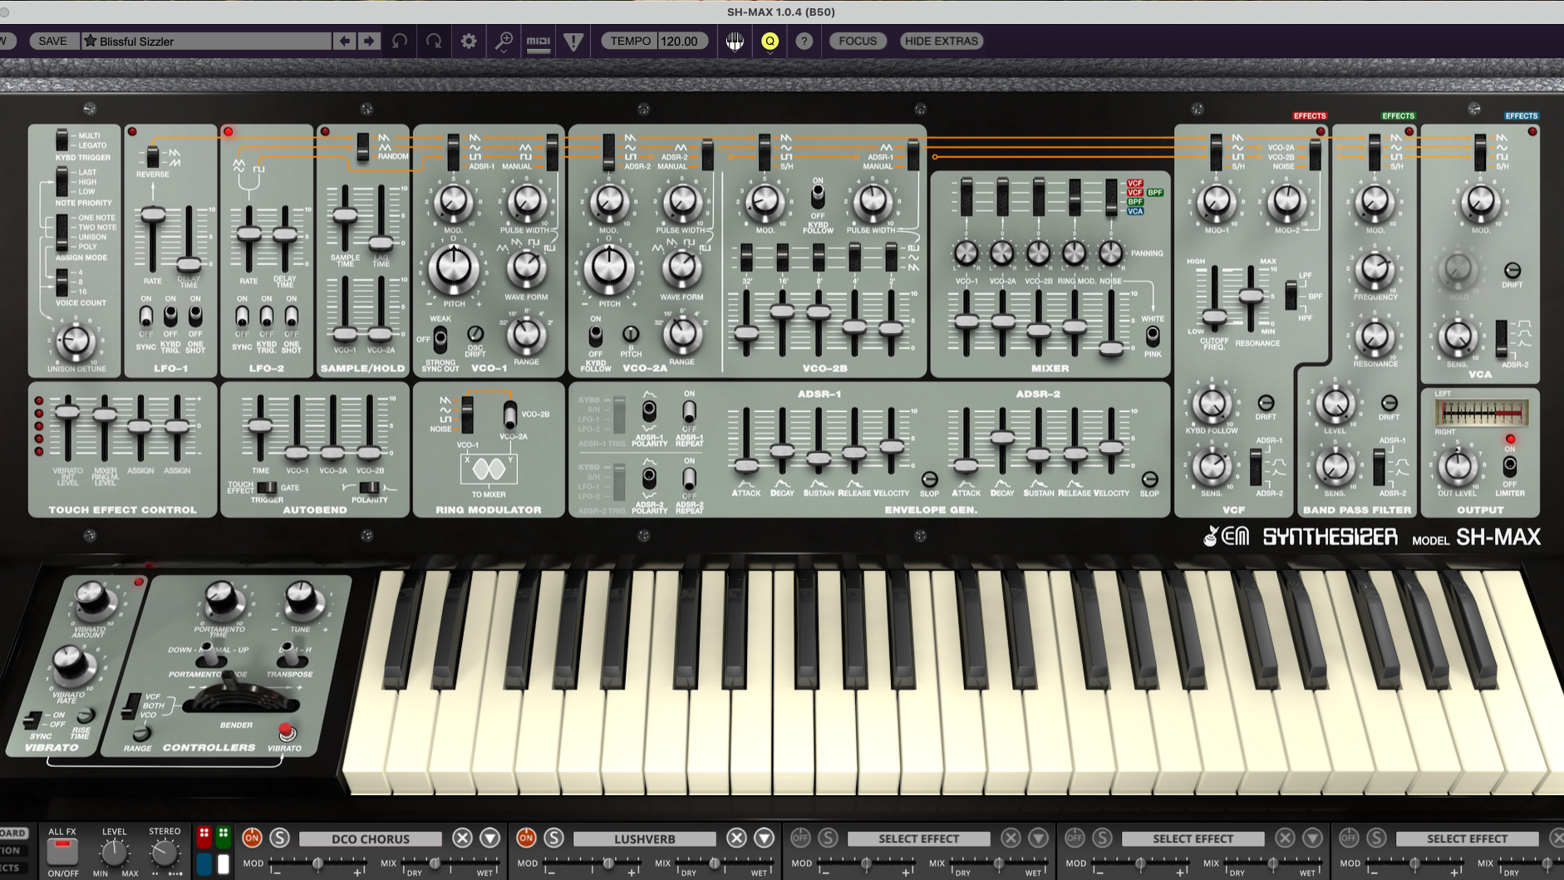Image resolution: width=1564 pixels, height=880 pixels.
Task: Click the virtual keyboard icon in the toolbar
Action: coord(735,41)
